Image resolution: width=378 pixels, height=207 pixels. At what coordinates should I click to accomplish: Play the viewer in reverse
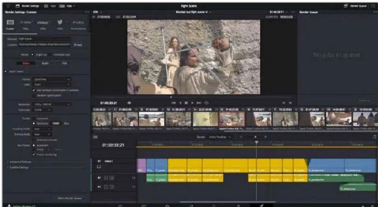tap(180, 103)
